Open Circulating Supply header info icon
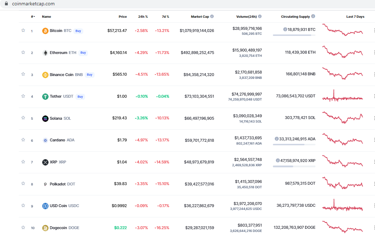Image resolution: width=375 pixels, height=238 pixels. tap(313, 16)
